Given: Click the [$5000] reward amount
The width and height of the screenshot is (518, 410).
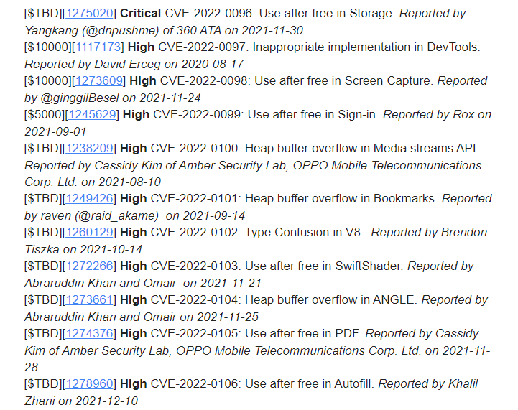Looking at the screenshot, I should point(45,114).
